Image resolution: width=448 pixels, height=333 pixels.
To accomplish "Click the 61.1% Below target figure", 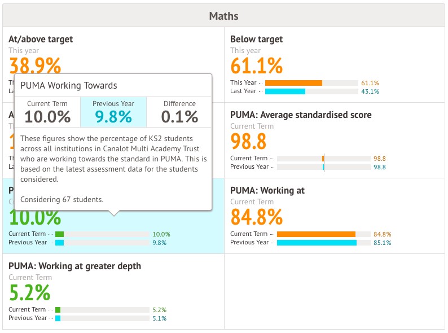I will pyautogui.click(x=256, y=66).
